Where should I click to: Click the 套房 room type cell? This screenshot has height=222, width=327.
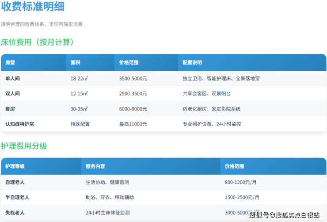(x=10, y=109)
